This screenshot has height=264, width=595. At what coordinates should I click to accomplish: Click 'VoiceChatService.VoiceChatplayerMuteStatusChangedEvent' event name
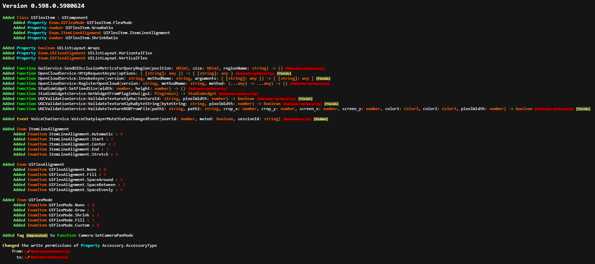(95, 119)
